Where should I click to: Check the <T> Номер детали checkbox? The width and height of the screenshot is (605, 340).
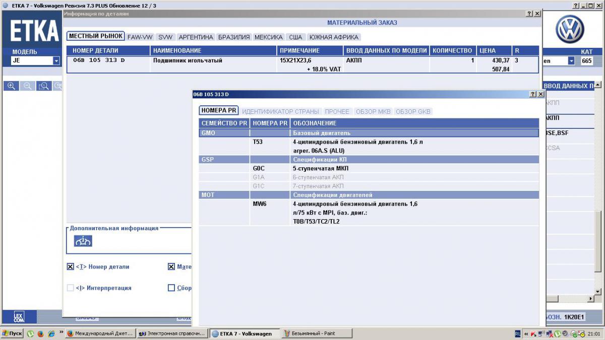coord(71,267)
